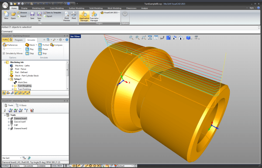Run simulation To End
Screen dimensions: 262x168
click(43, 45)
